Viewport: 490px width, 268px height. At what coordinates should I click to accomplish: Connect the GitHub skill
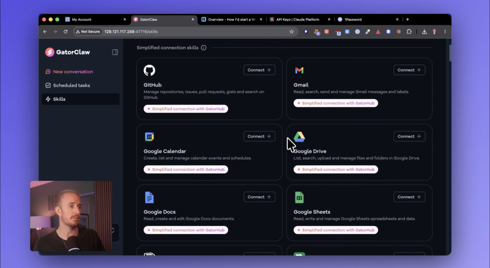[x=259, y=70]
